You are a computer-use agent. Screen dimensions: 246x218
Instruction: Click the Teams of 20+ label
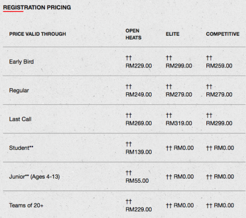[26, 206]
